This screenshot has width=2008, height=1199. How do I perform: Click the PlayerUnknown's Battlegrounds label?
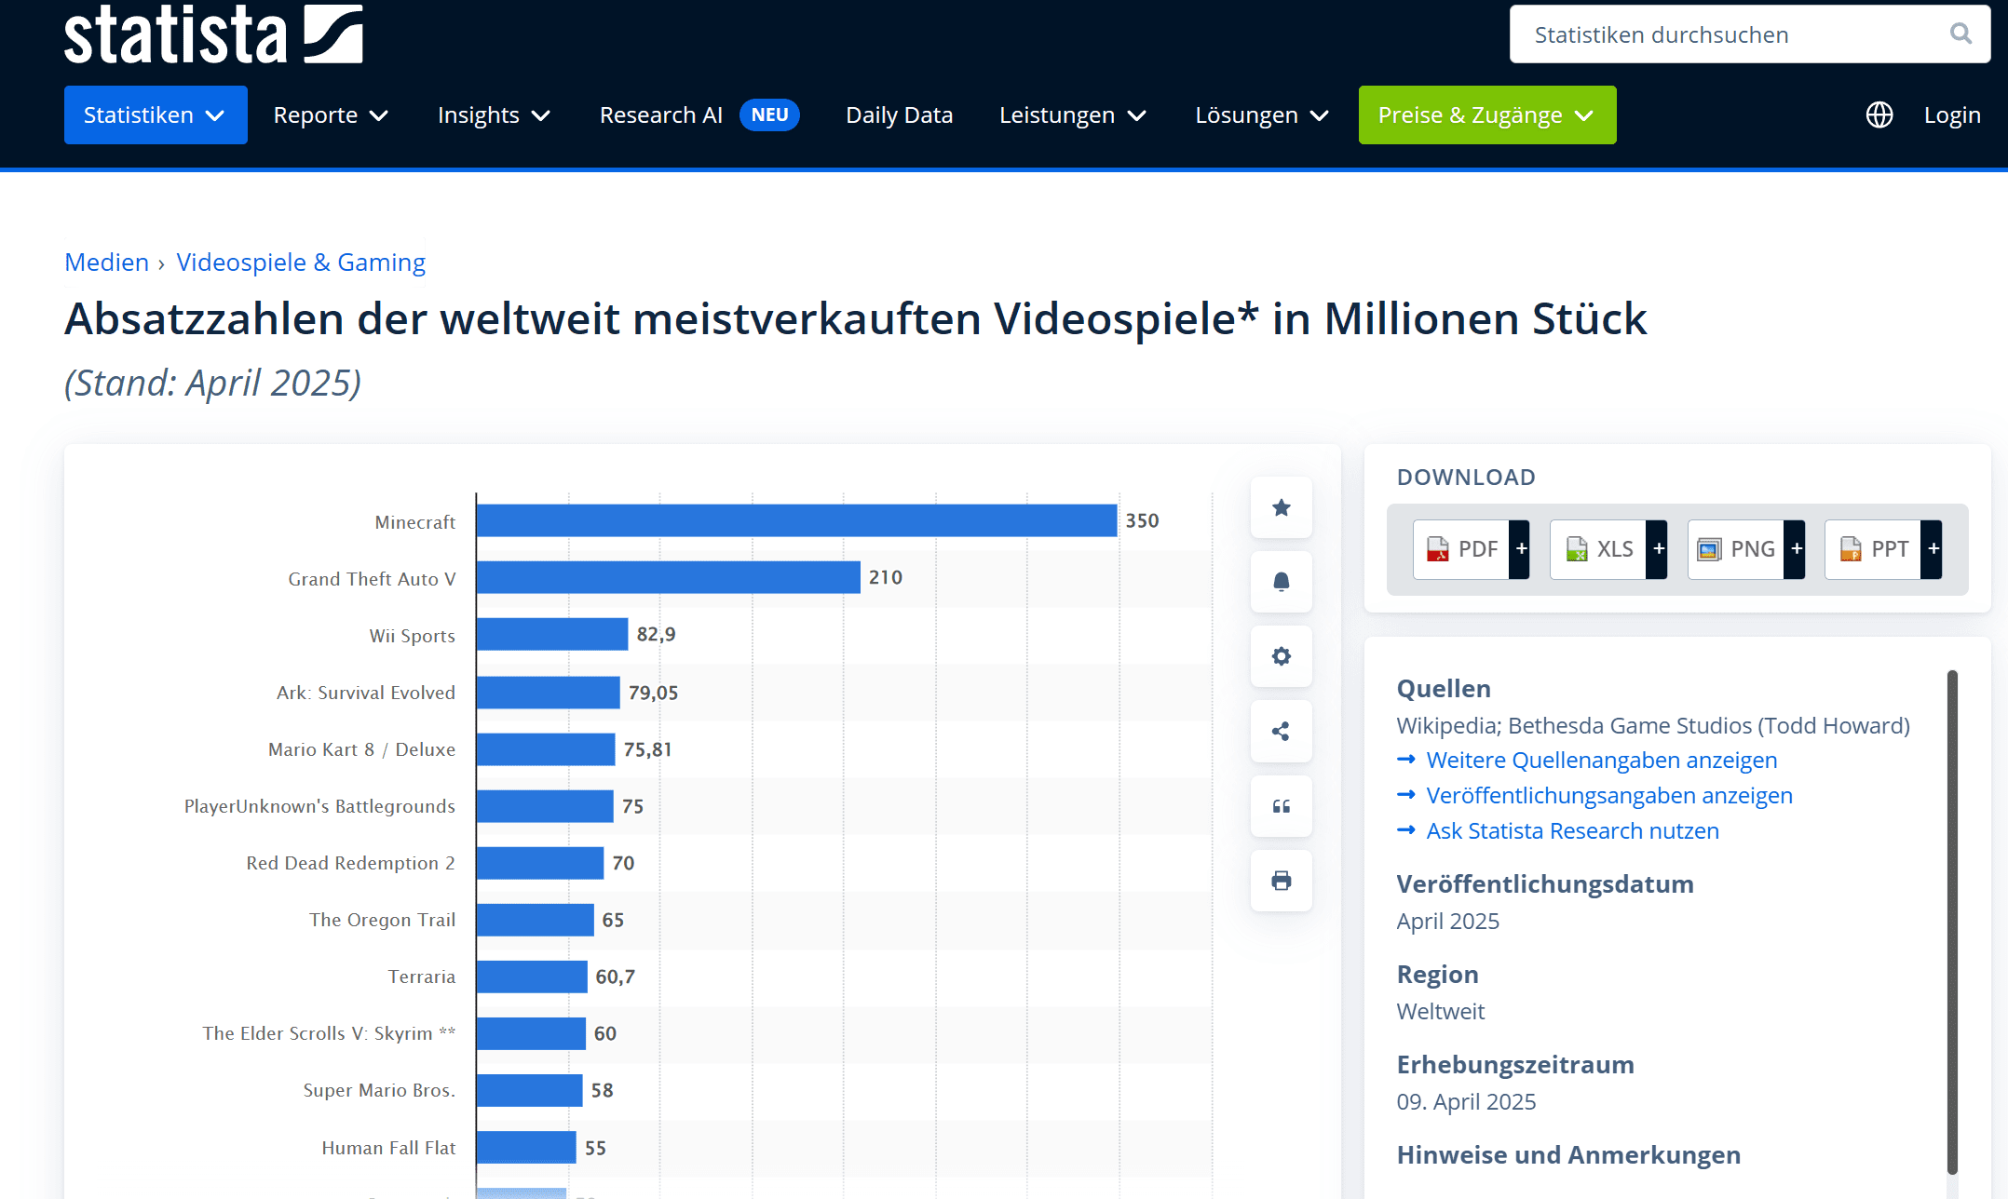tap(319, 806)
